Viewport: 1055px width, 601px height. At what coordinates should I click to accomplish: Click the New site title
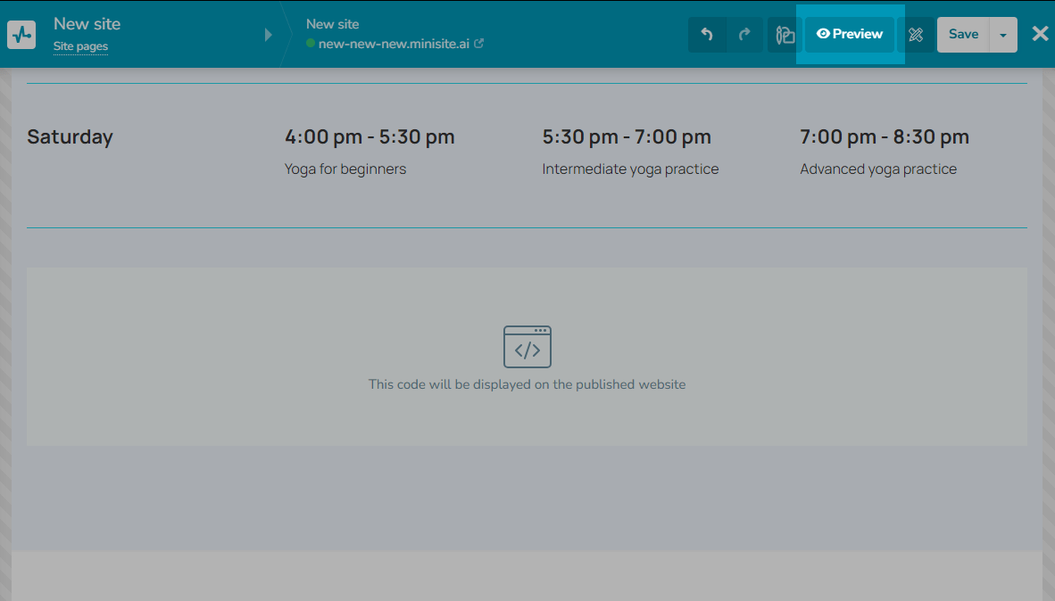click(x=87, y=23)
